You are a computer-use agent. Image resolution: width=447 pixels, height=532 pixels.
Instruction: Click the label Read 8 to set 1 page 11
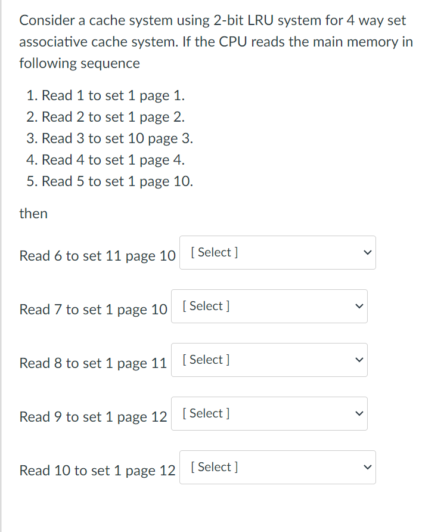click(93, 363)
